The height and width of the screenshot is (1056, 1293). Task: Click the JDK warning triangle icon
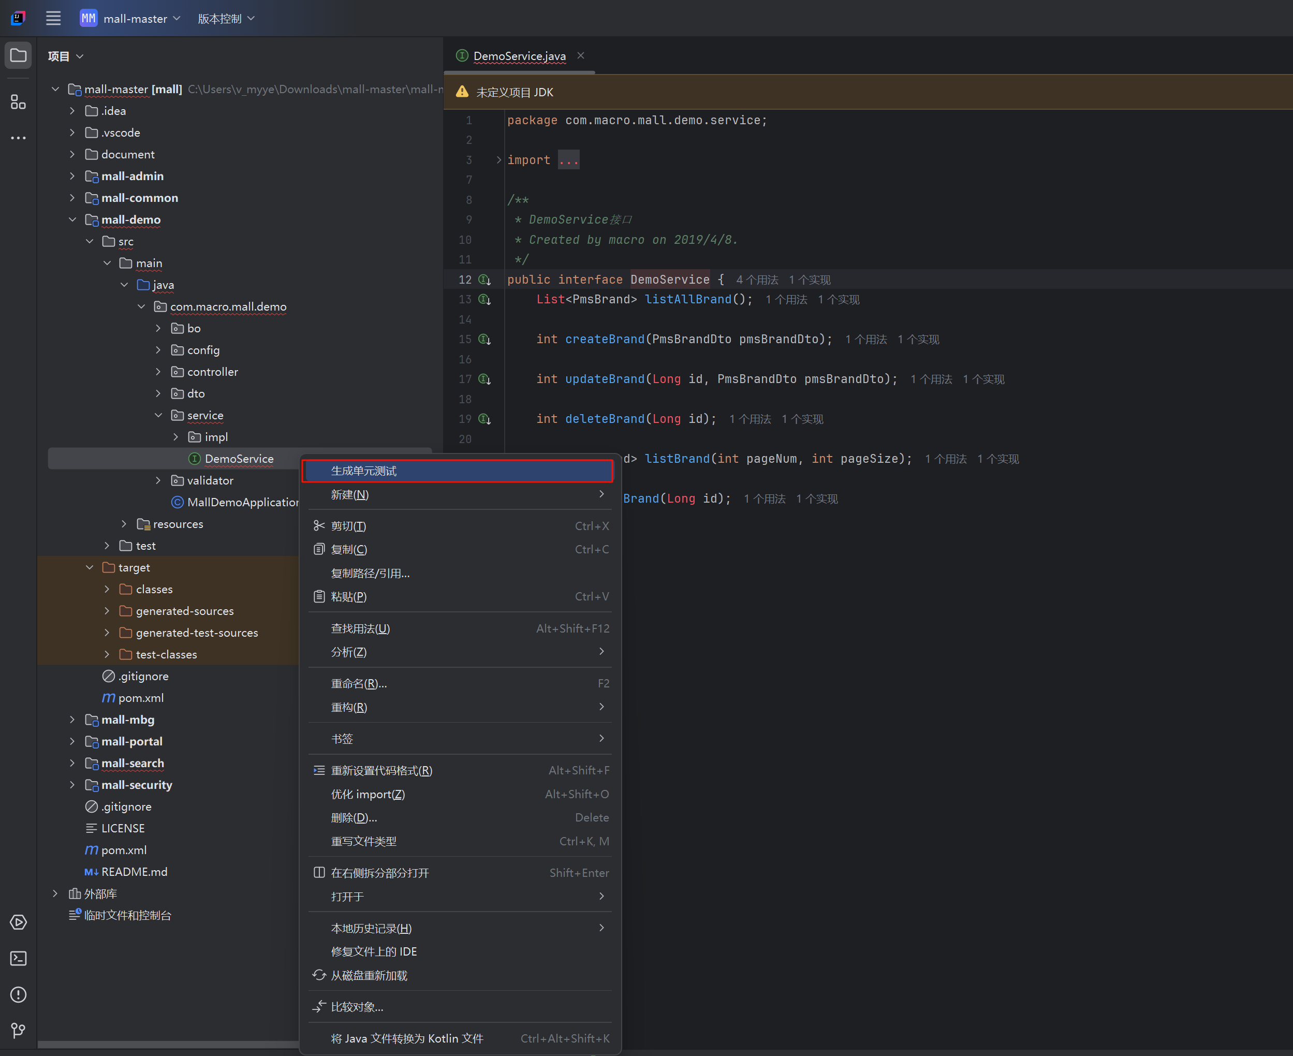(x=462, y=92)
